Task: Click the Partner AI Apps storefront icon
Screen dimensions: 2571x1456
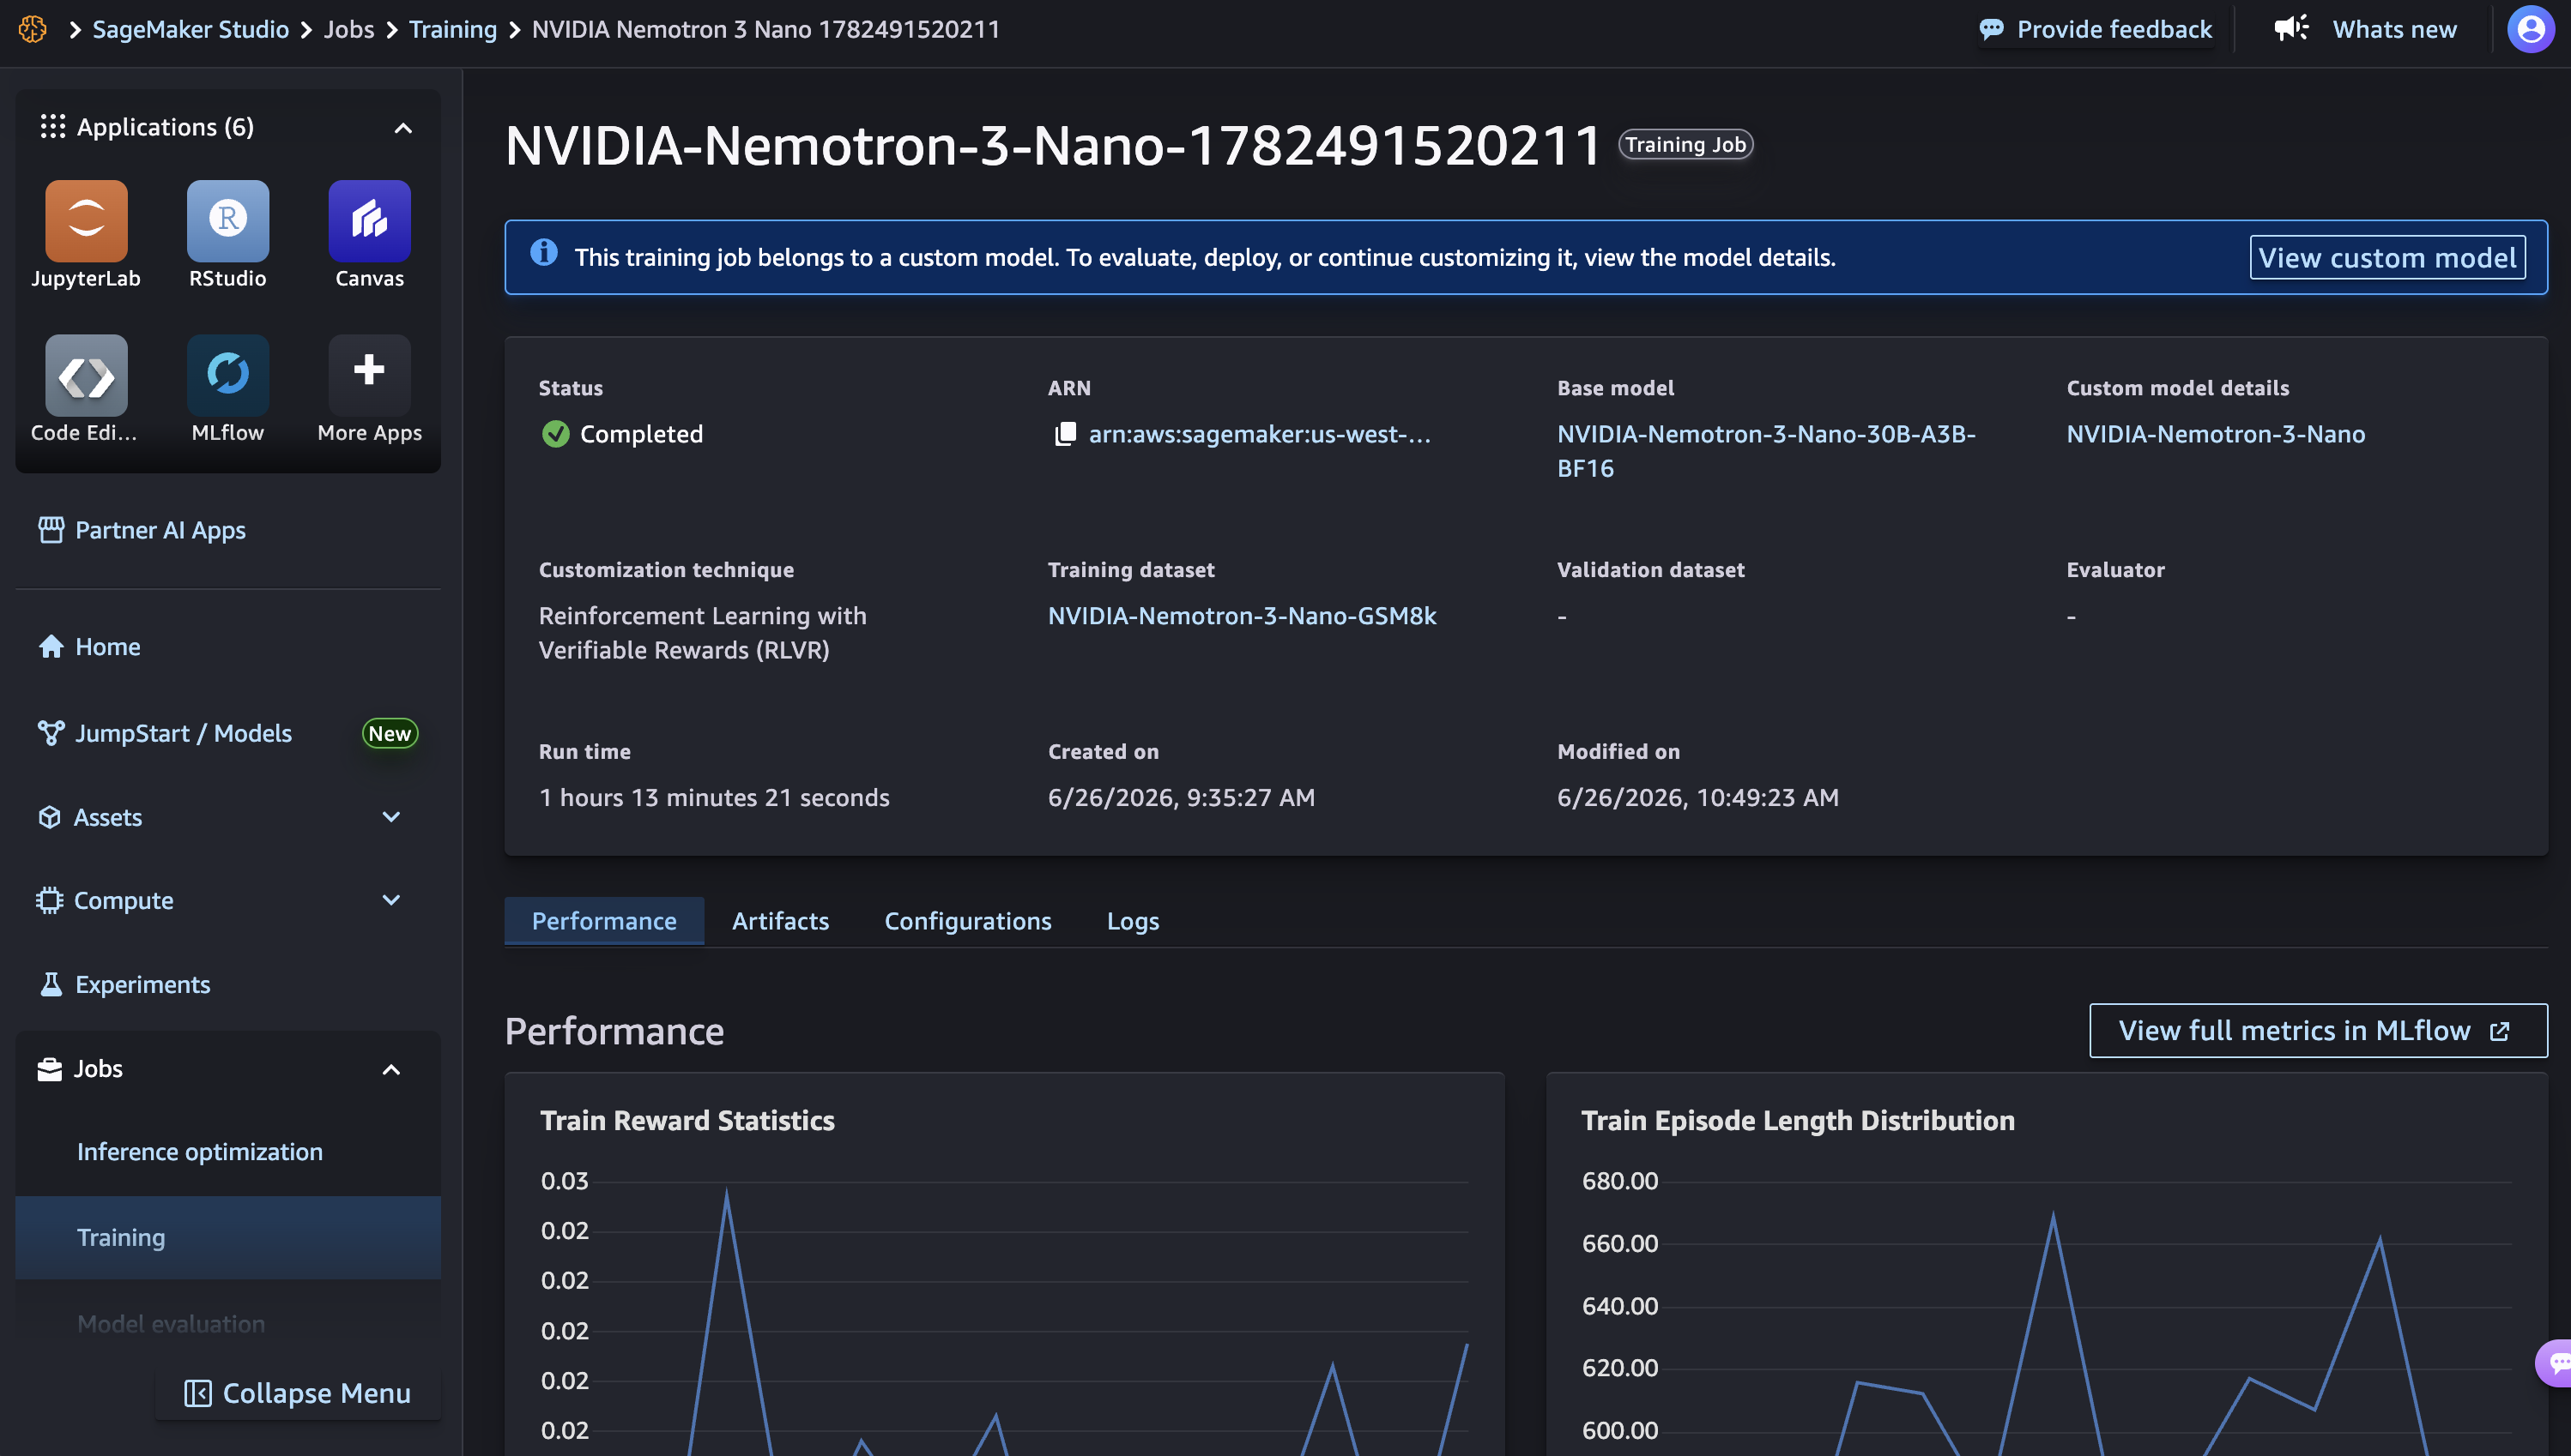Action: click(x=51, y=530)
